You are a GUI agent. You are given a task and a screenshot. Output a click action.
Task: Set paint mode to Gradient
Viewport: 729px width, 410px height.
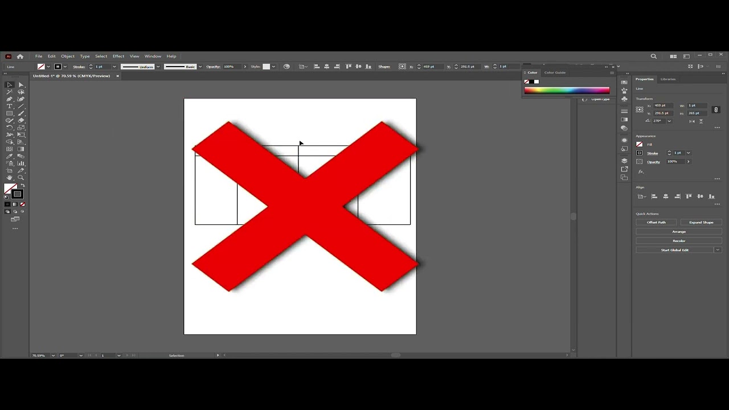pyautogui.click(x=14, y=204)
